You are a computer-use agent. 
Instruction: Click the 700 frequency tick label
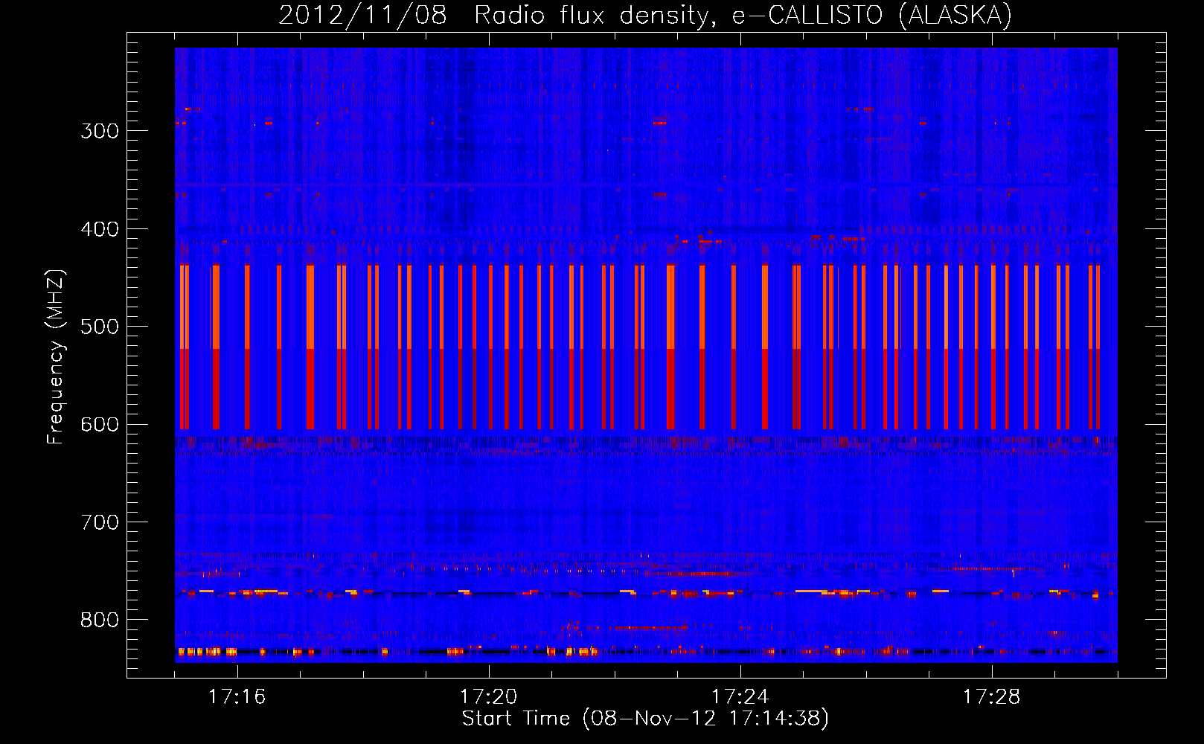click(100, 522)
